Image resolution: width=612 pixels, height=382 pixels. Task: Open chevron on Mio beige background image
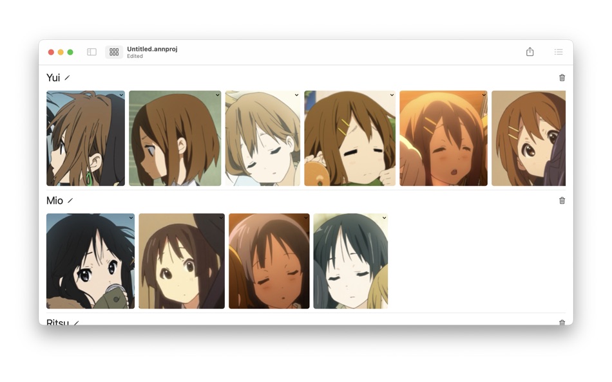click(222, 218)
